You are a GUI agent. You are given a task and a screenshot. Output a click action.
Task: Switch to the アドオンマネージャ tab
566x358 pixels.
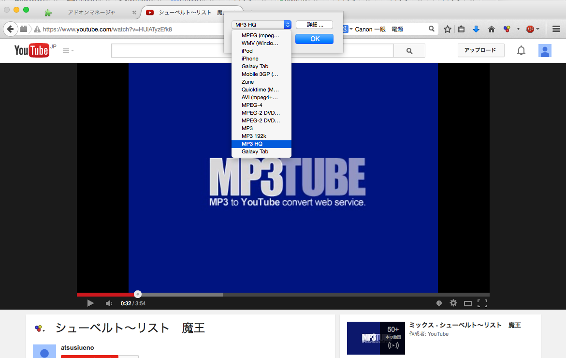pyautogui.click(x=92, y=13)
